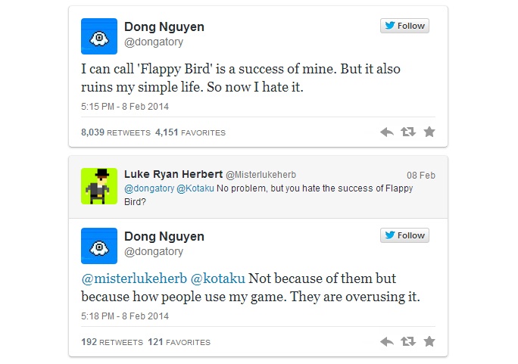Click the @Kotaku mention in Luke's reply
This screenshot has height=364, width=518.
point(195,188)
